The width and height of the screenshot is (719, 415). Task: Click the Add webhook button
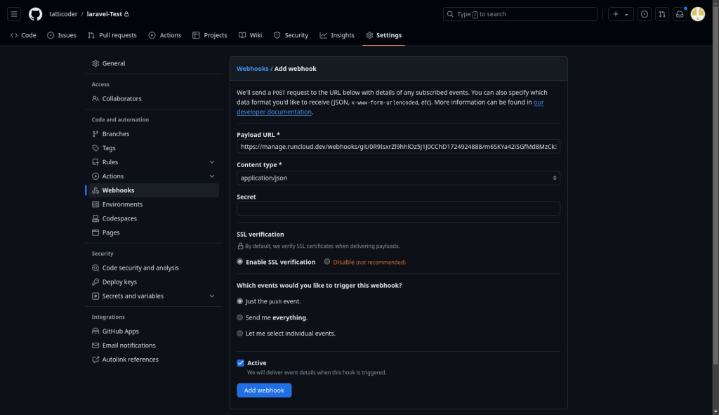(263, 390)
